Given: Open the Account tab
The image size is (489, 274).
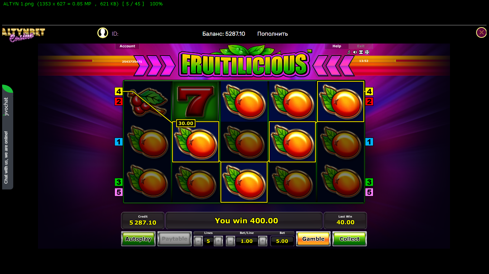Looking at the screenshot, I should 127,46.
